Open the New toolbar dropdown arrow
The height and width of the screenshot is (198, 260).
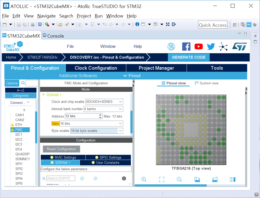point(11,25)
